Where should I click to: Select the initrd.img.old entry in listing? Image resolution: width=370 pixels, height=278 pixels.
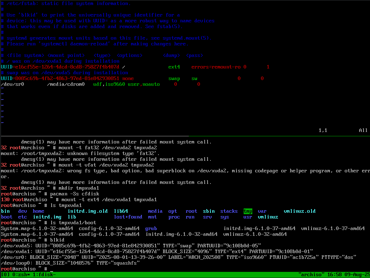(x=87, y=211)
